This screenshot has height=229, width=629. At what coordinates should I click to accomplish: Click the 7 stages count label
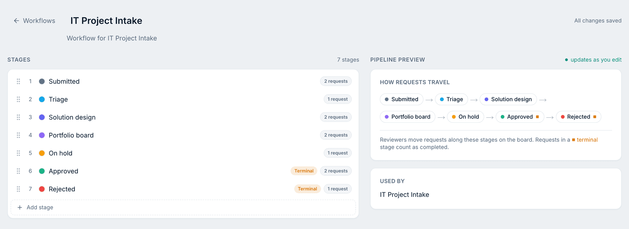point(348,60)
